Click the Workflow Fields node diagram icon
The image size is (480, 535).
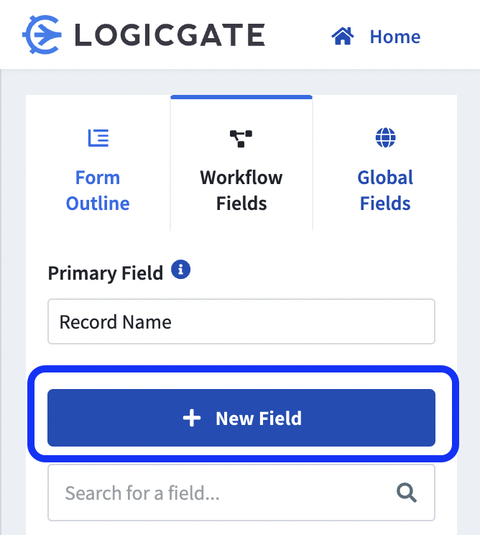pyautogui.click(x=241, y=139)
